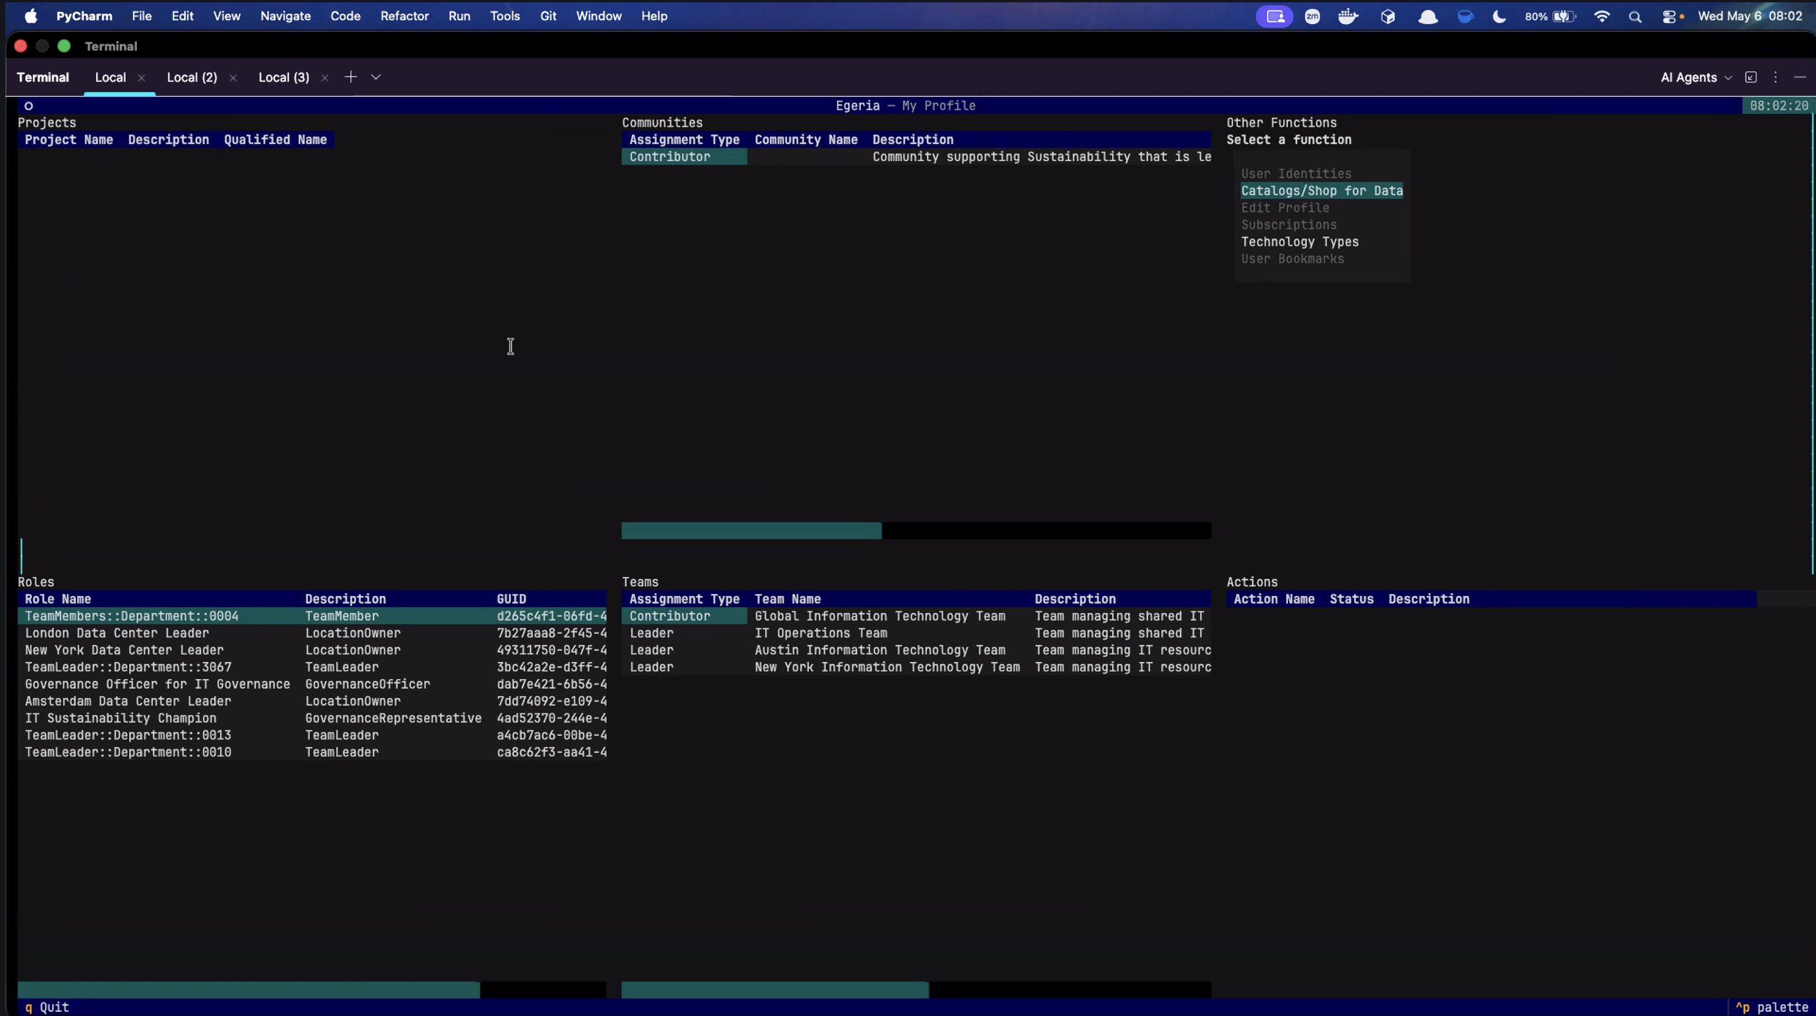Click the screen sharing menu bar icon
Image resolution: width=1816 pixels, height=1016 pixels.
point(1274,16)
